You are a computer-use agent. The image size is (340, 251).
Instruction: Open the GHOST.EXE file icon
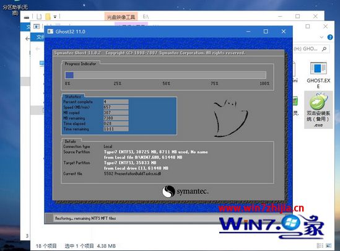(318, 75)
